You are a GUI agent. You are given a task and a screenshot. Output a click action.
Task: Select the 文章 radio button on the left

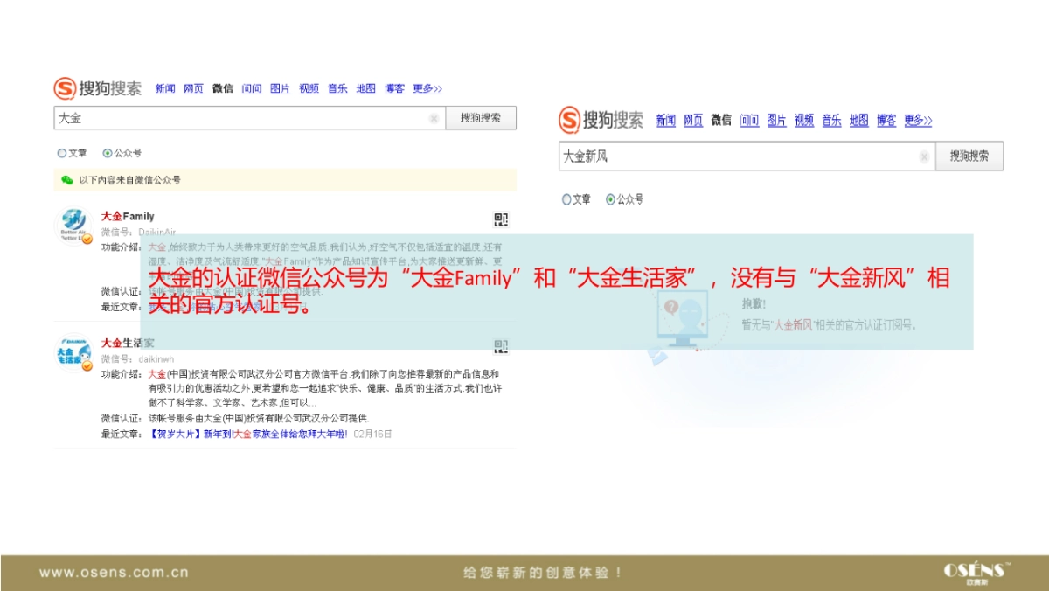[x=60, y=152]
